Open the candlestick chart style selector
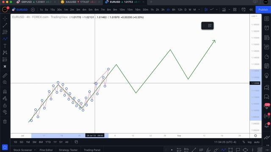Viewport: 271px width, 152px height. tap(206, 10)
